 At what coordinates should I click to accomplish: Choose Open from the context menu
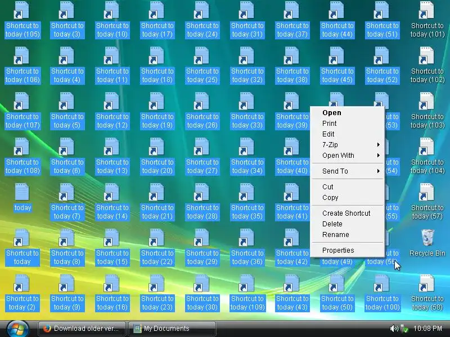pos(348,113)
